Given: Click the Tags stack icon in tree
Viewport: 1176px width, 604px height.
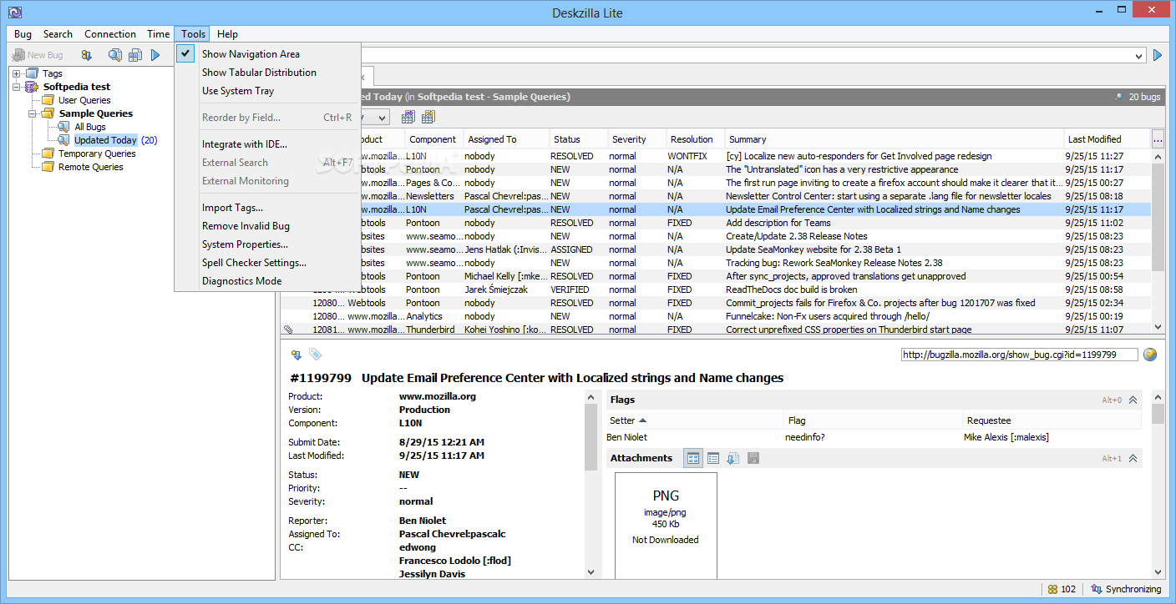Looking at the screenshot, I should point(32,73).
